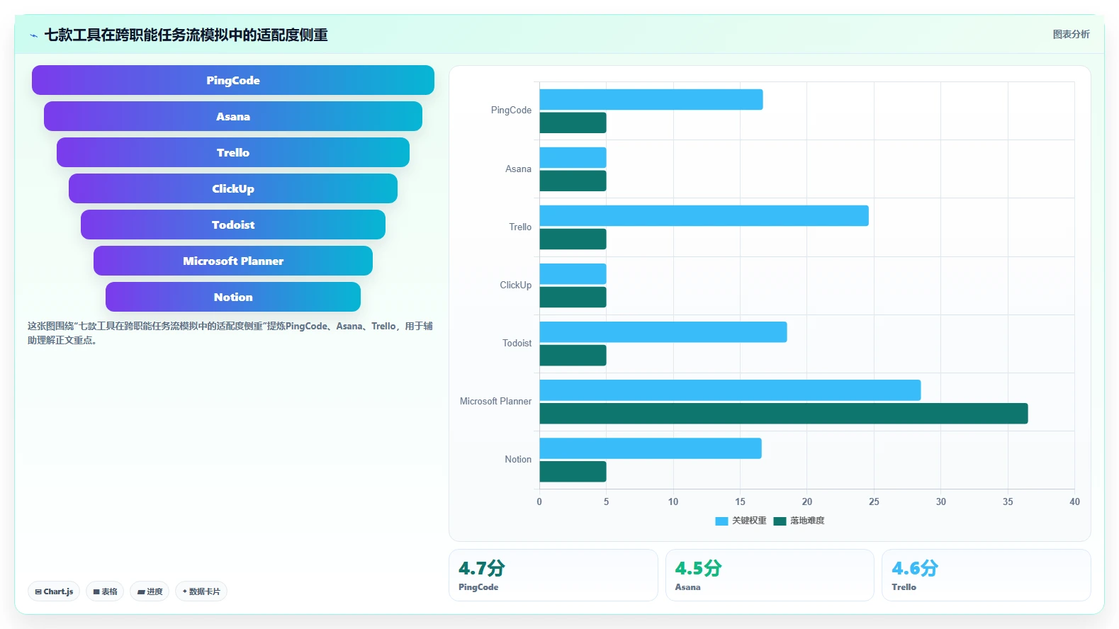Click the Trello y-axis label
The image size is (1119, 629).
(520, 227)
